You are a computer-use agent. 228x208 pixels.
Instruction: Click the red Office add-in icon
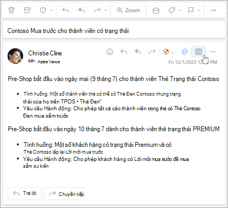pyautogui.click(x=166, y=52)
